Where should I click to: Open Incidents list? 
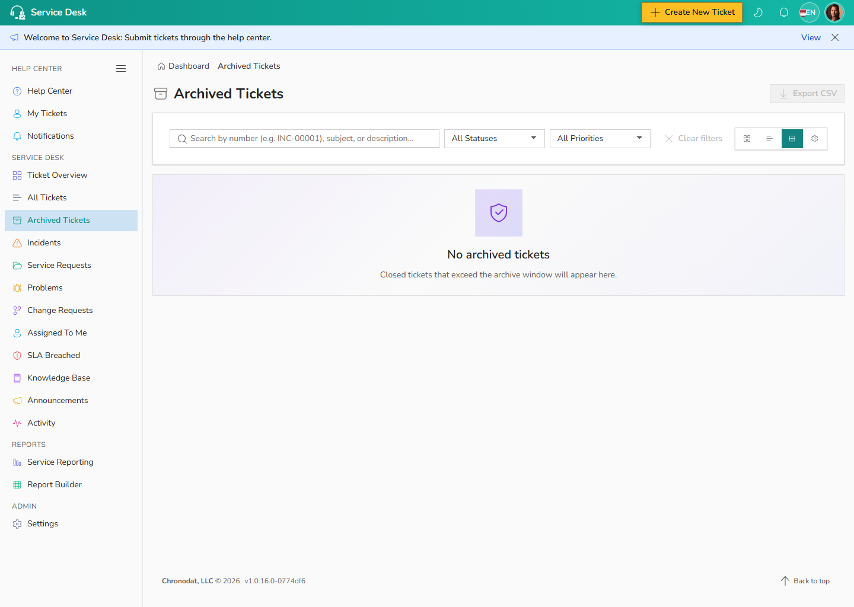[71, 242]
